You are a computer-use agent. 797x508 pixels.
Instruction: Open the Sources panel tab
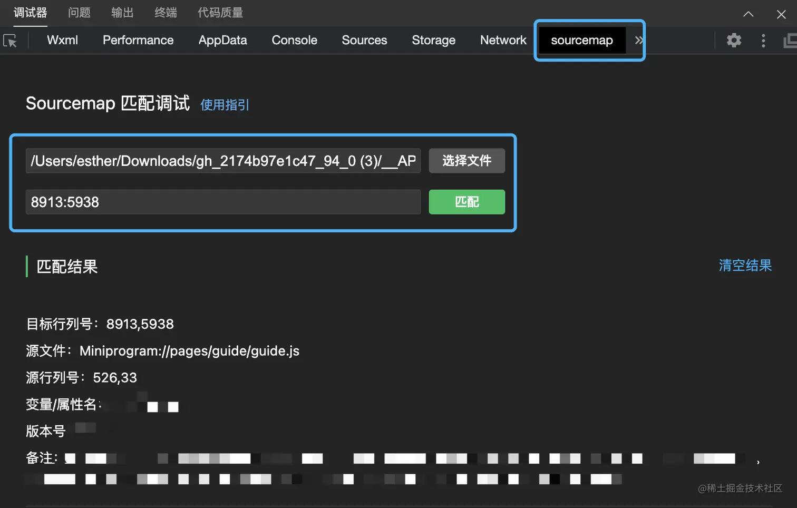point(364,40)
